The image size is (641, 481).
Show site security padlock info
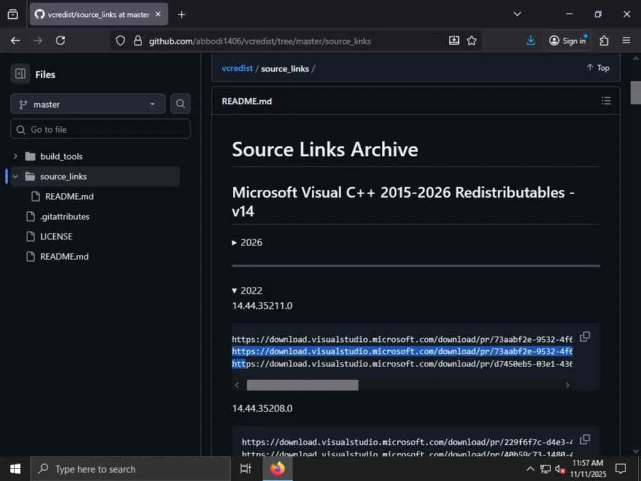pyautogui.click(x=138, y=41)
